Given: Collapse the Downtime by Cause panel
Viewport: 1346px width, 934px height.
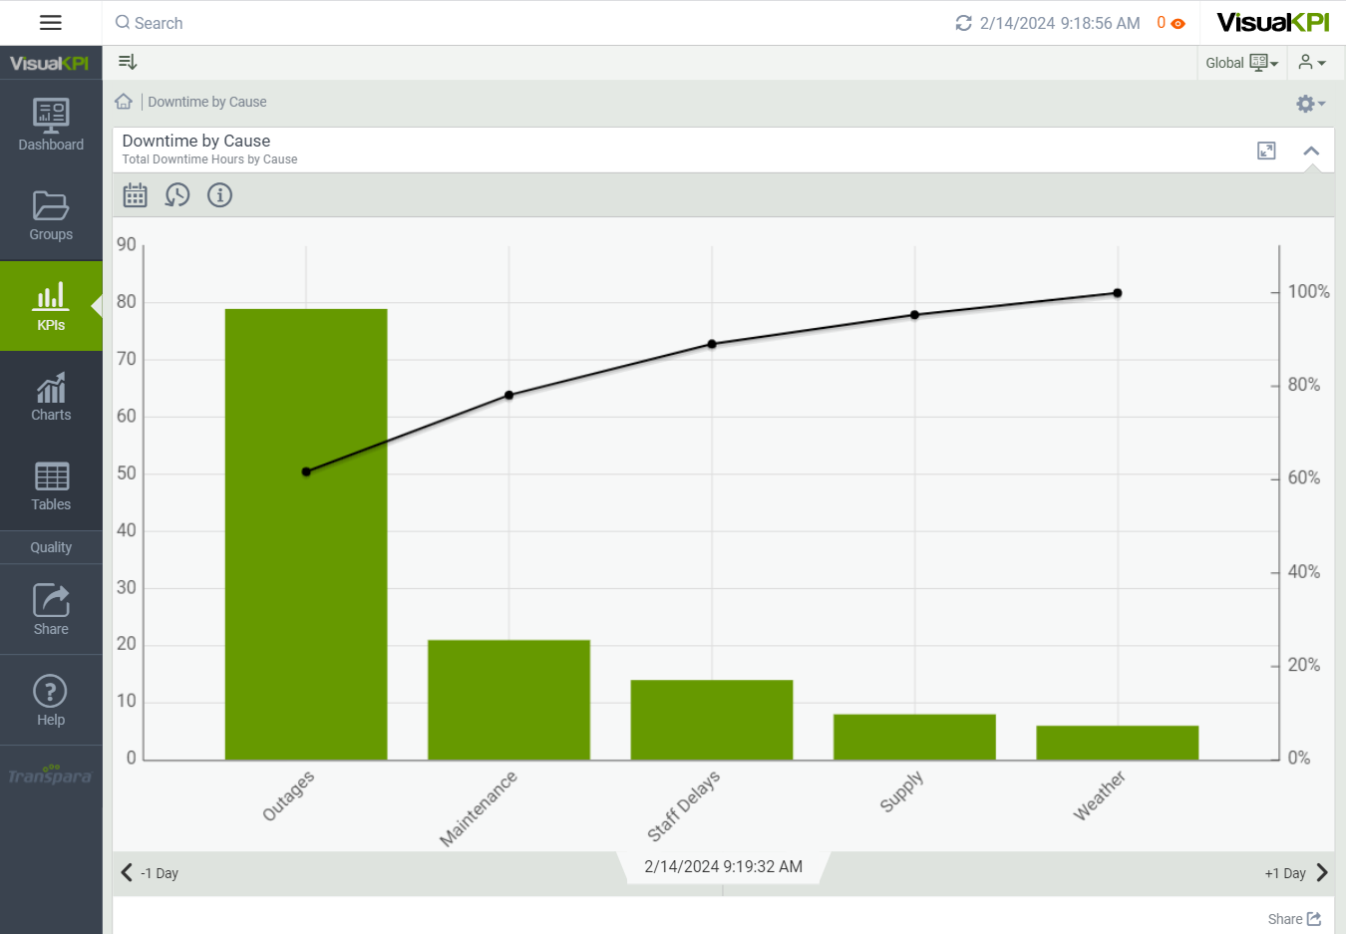Looking at the screenshot, I should pos(1311,151).
